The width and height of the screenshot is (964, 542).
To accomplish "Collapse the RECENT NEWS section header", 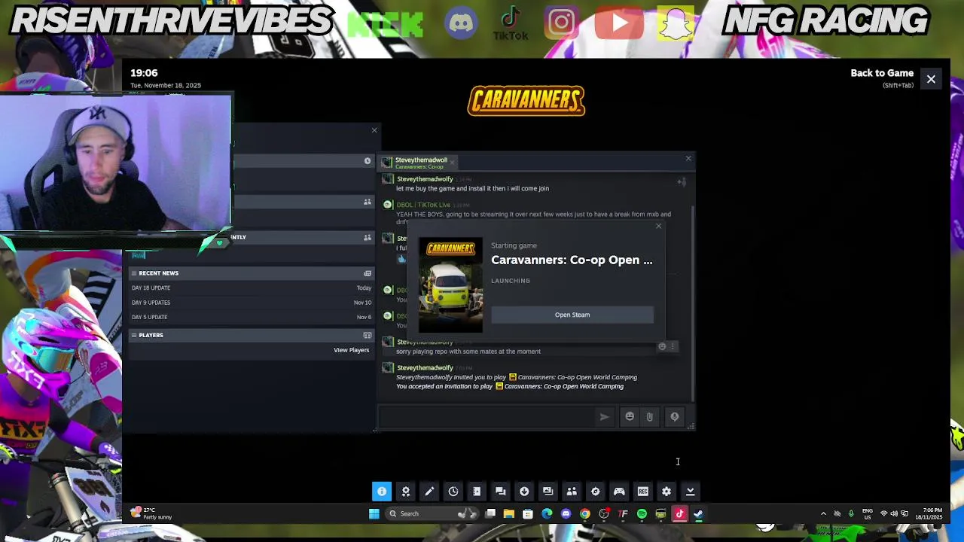I will tap(251, 273).
